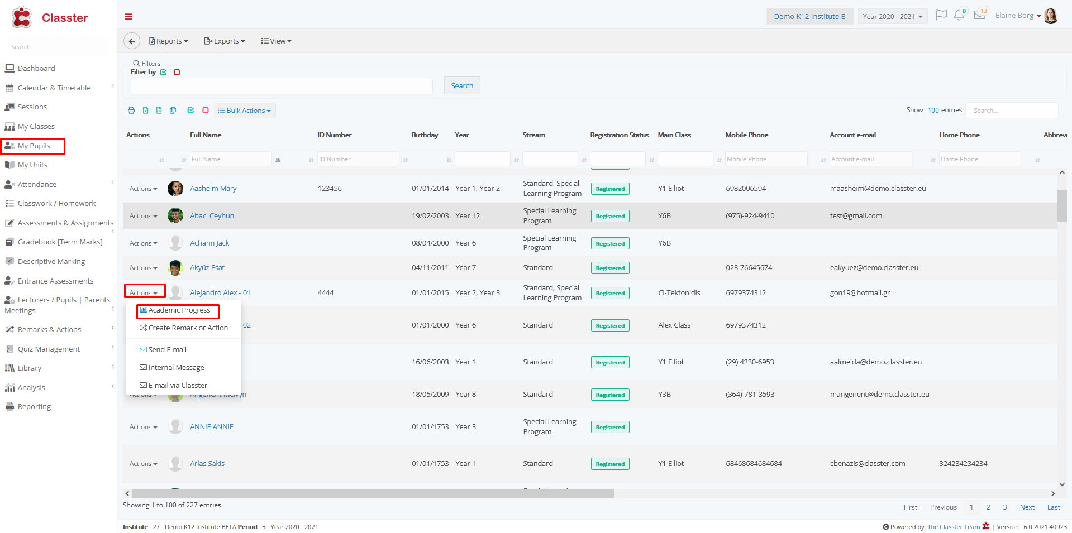Export the table to Excel
The image size is (1072, 533).
(x=145, y=111)
